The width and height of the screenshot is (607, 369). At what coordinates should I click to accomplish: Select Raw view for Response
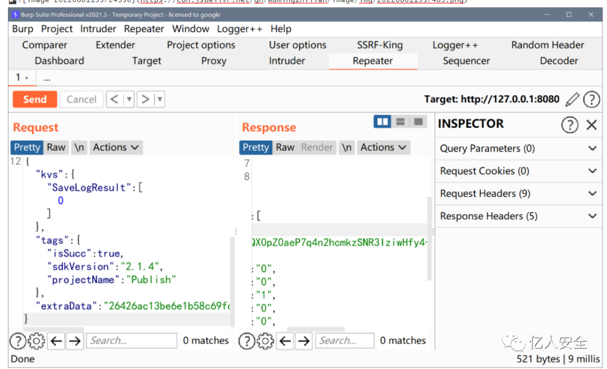point(285,147)
